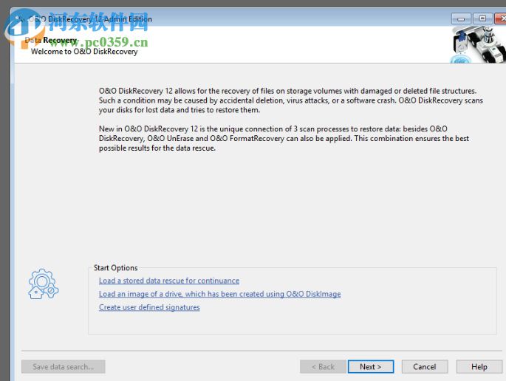
Task: Click the 'Welcome to O&O DiskRecovery' subtitle
Action: (x=84, y=52)
